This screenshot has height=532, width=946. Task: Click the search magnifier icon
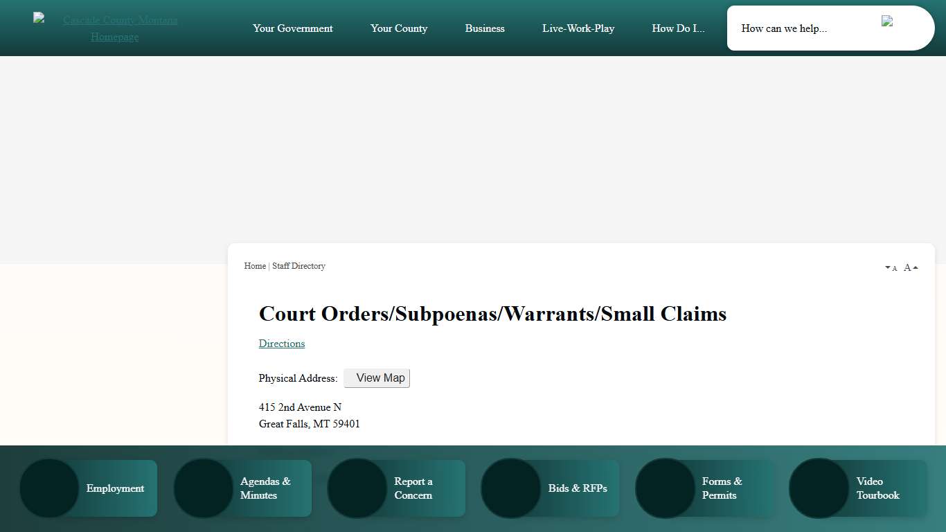tap(887, 21)
